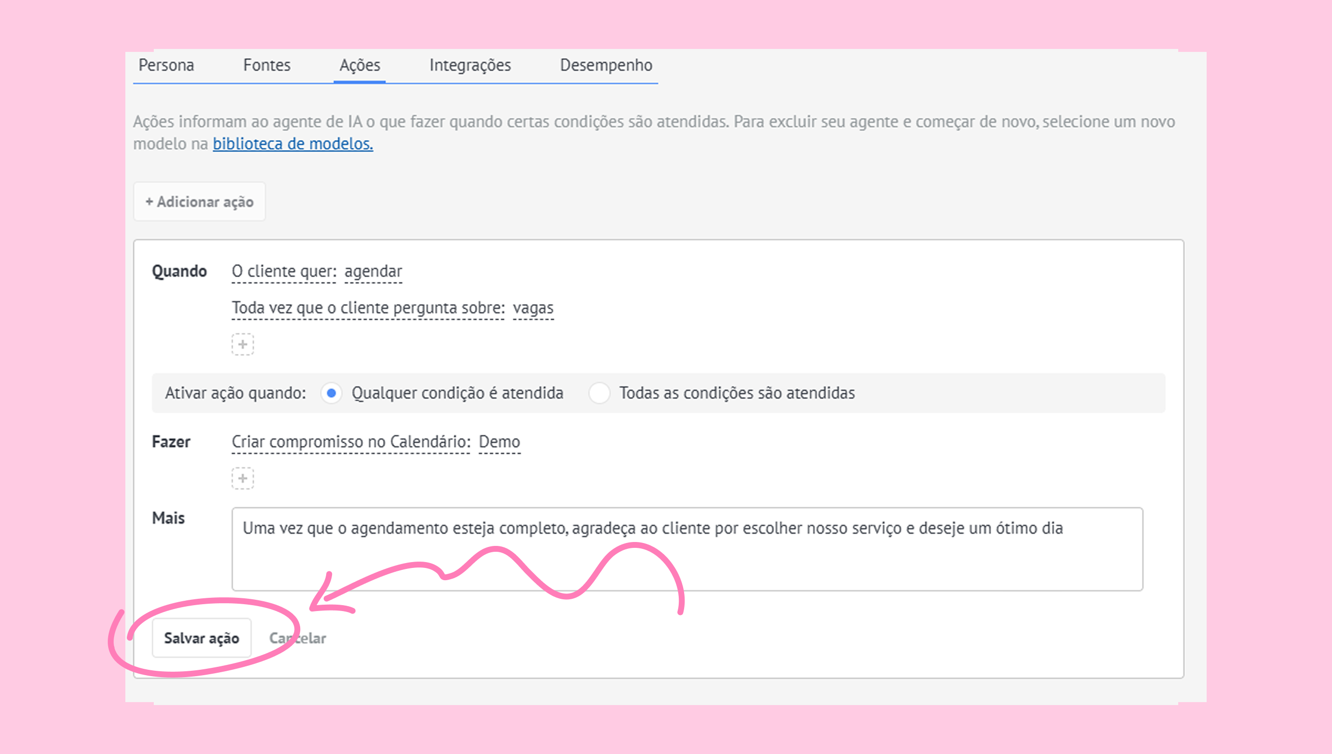Click the plus icon under Quando conditions
Screen dimensions: 1332x754
pos(242,344)
